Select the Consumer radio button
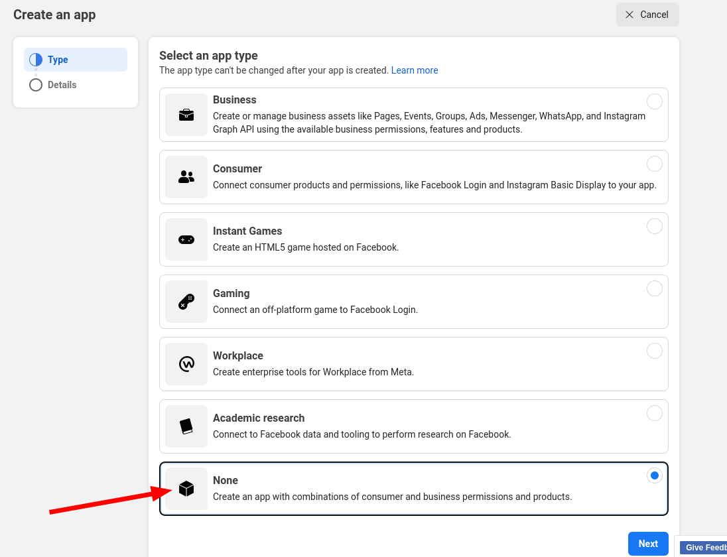 (654, 164)
